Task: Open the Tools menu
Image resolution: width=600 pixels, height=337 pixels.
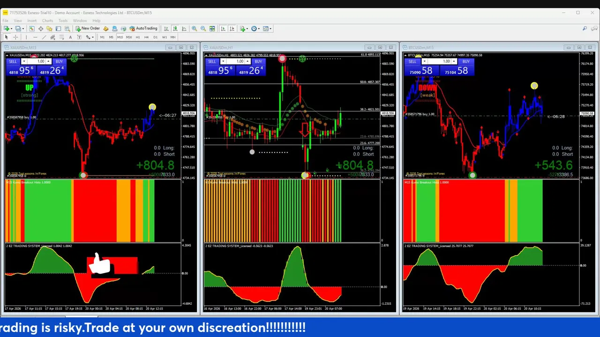Action: point(63,21)
